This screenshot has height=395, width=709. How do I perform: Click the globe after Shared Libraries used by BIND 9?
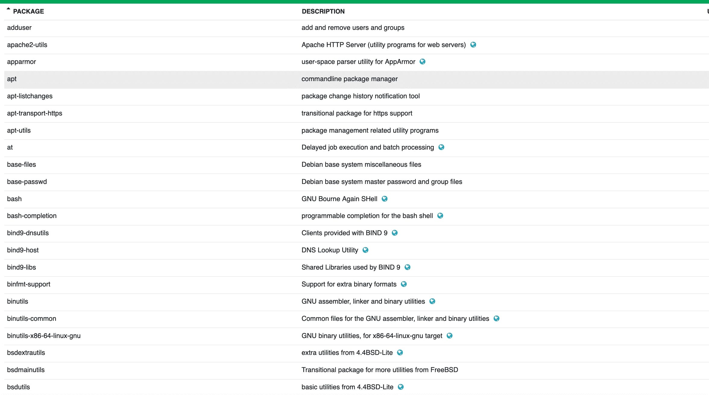click(407, 267)
